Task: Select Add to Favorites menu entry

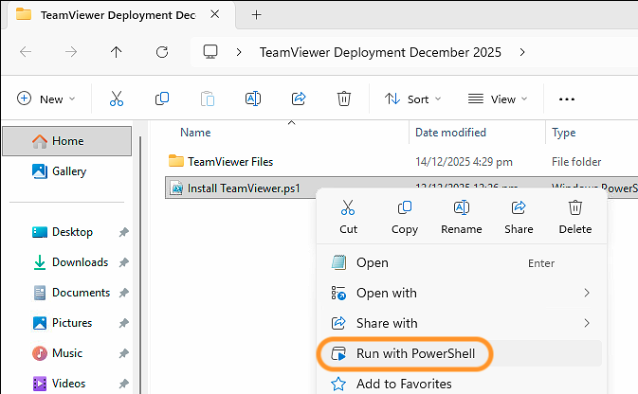Action: (x=403, y=384)
